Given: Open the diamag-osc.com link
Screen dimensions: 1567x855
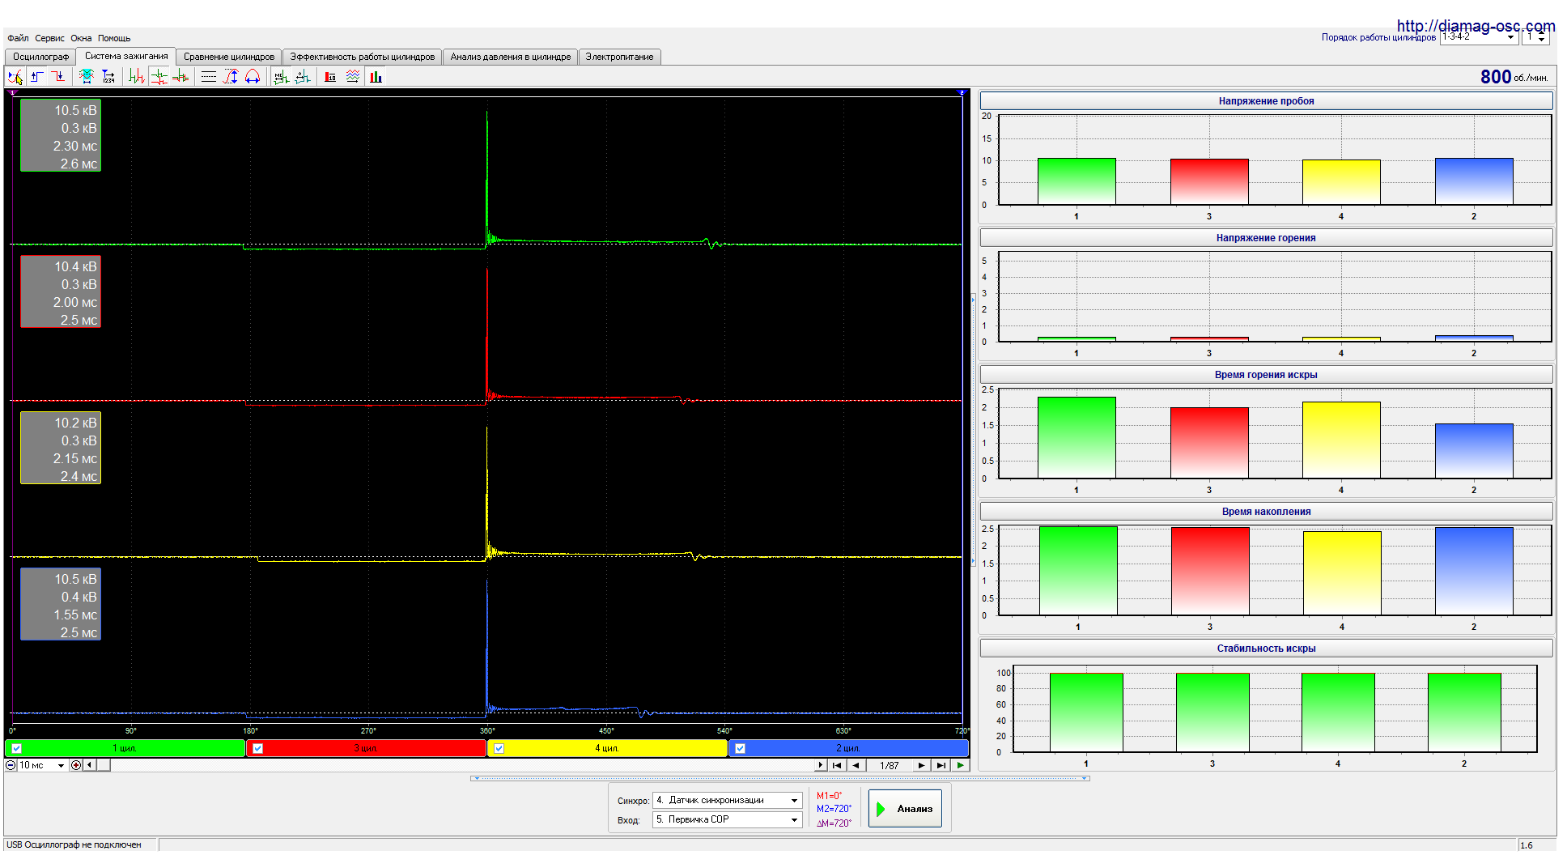Looking at the screenshot, I should (1476, 26).
